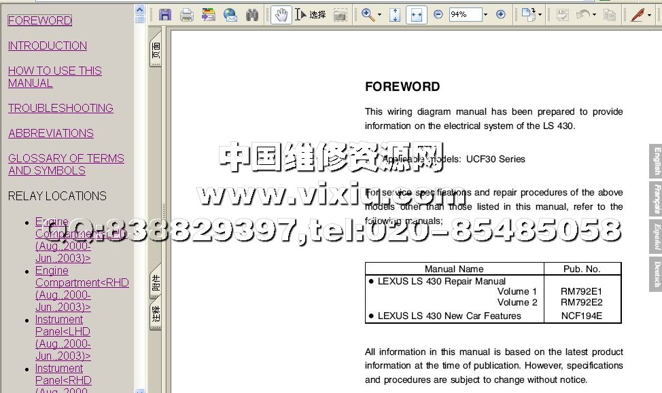
Task: Expand the Undo dropdown arrow
Action: coord(595,15)
